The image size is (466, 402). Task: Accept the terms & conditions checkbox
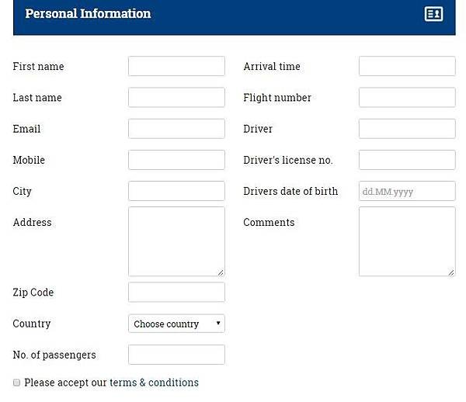(x=16, y=383)
